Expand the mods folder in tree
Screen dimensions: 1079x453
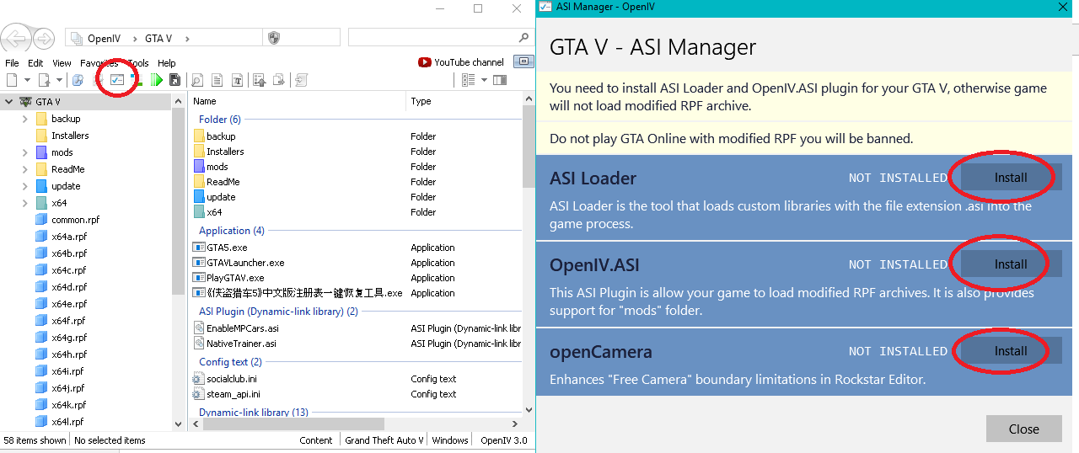(x=25, y=152)
